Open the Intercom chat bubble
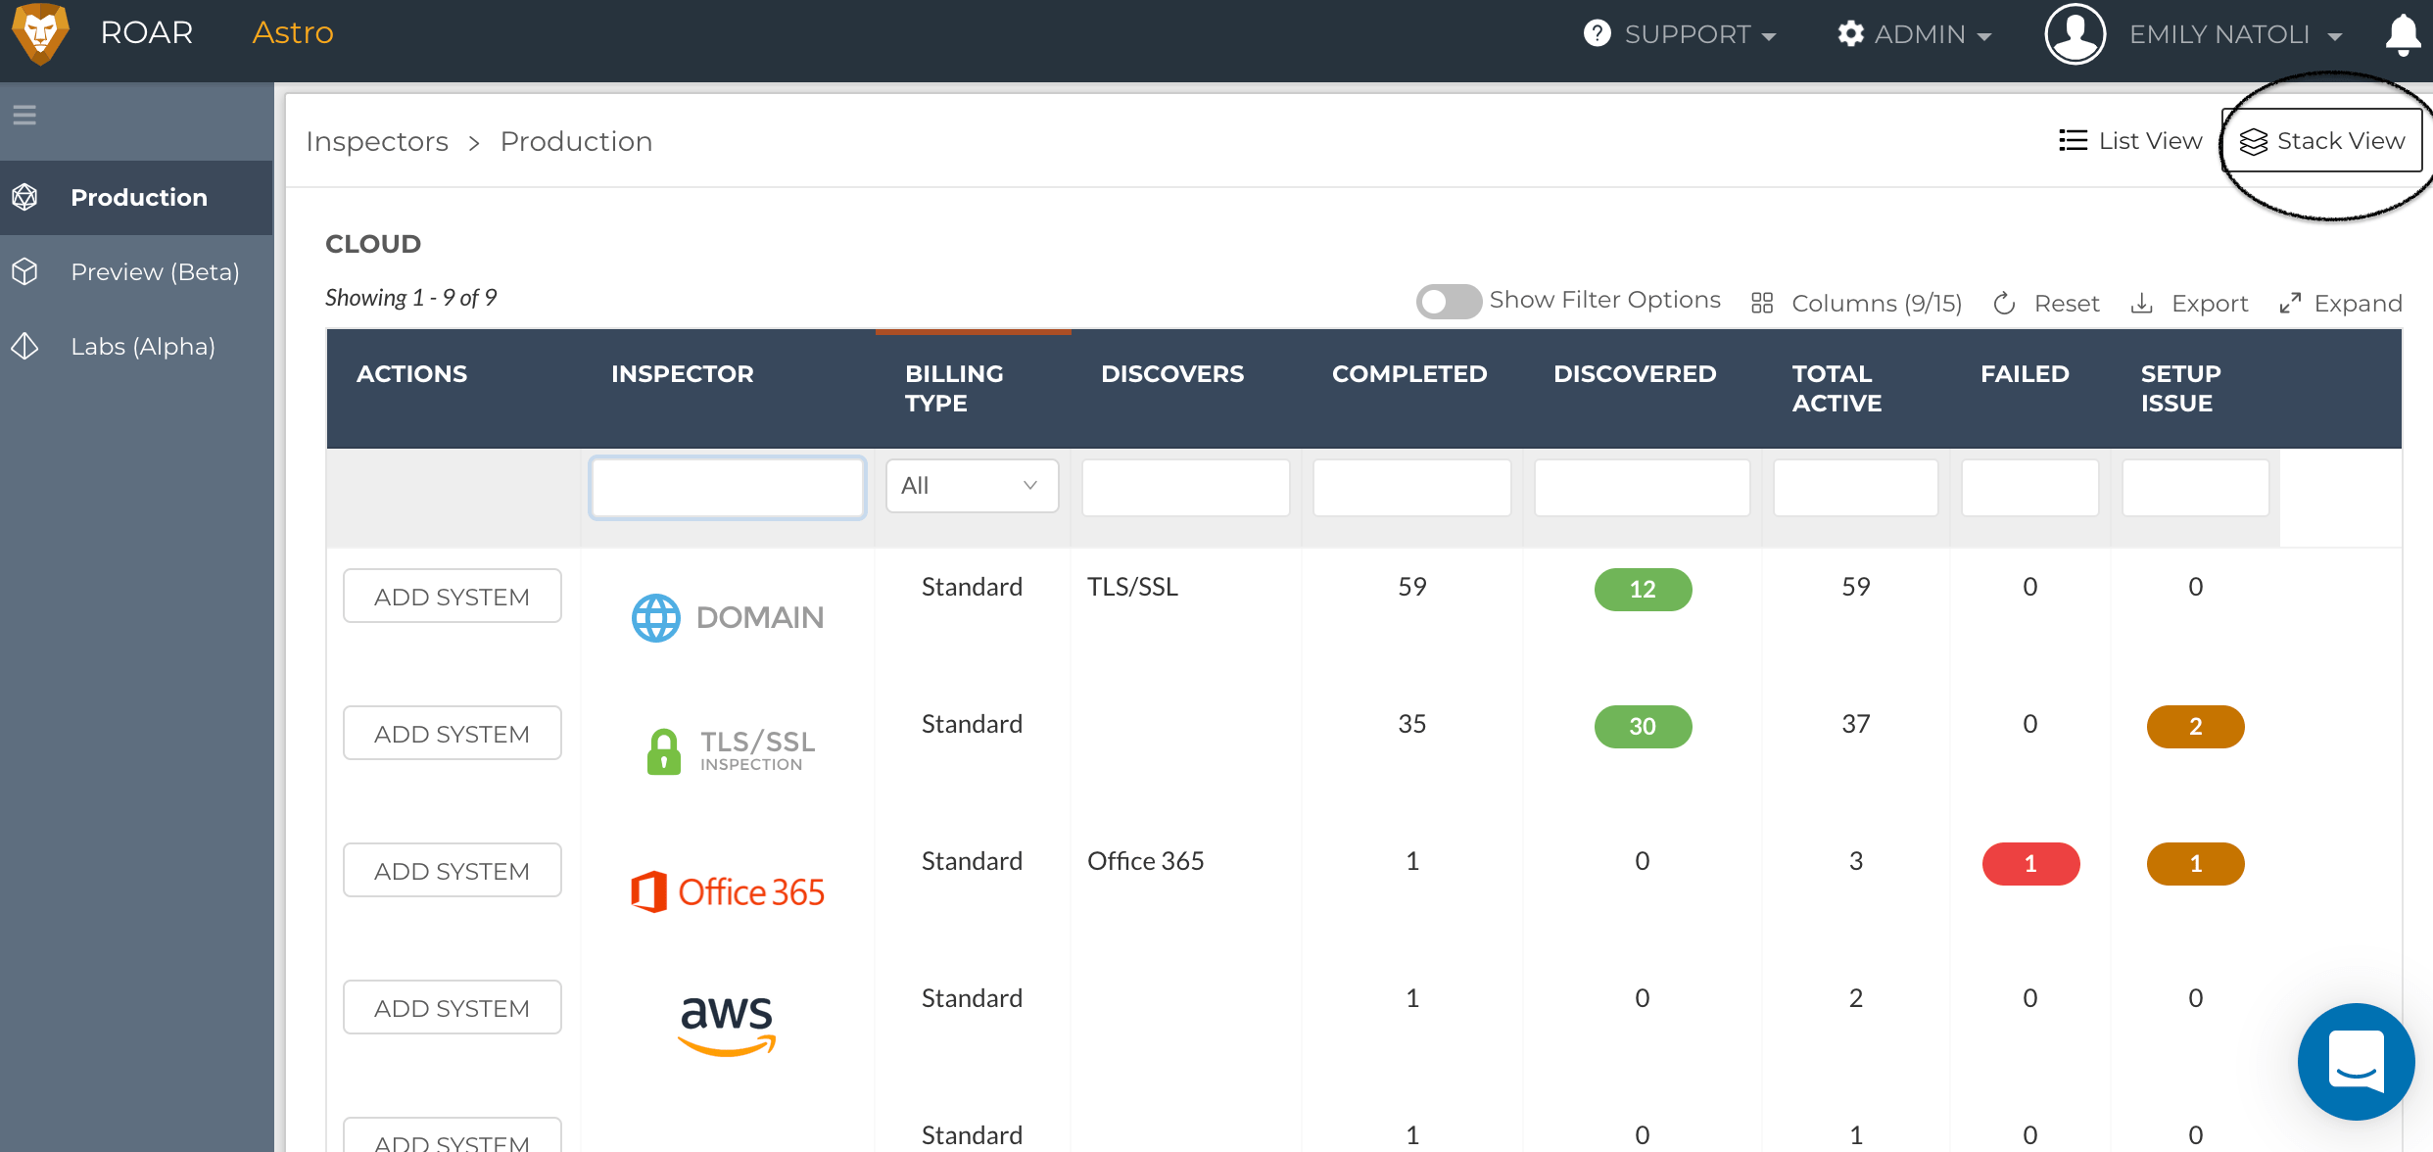Viewport: 2433px width, 1152px height. tap(2355, 1062)
